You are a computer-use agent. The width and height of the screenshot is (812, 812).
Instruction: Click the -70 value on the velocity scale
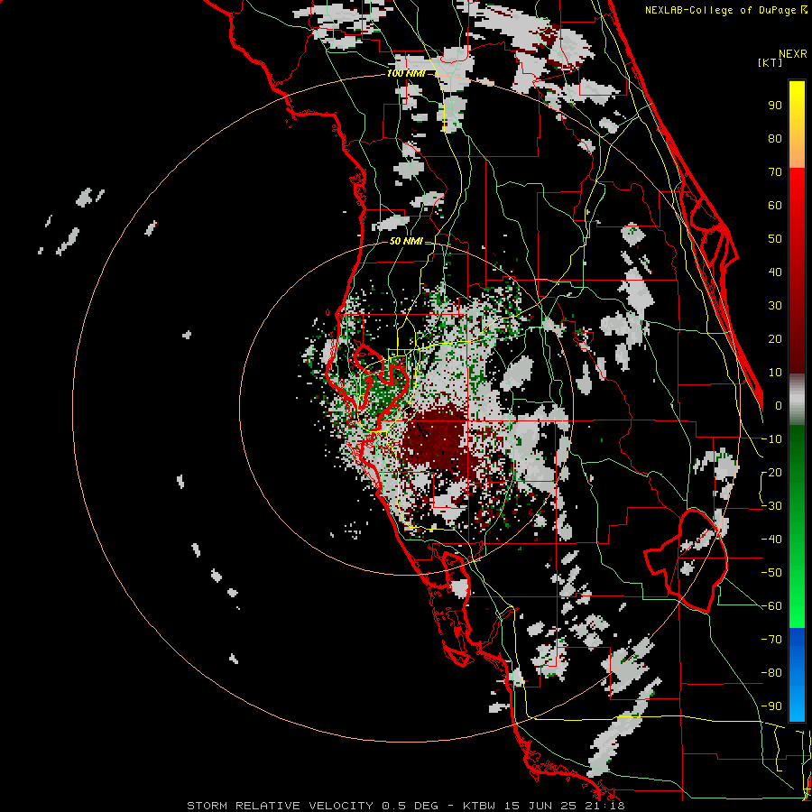pyautogui.click(x=772, y=640)
